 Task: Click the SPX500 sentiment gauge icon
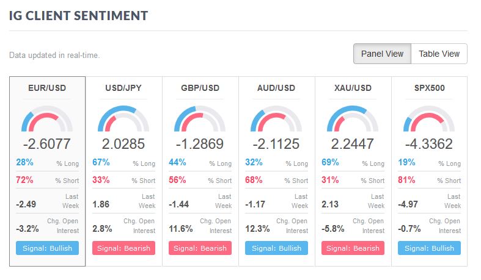point(429,120)
